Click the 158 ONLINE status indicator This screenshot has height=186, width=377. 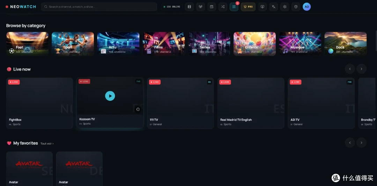(172, 7)
